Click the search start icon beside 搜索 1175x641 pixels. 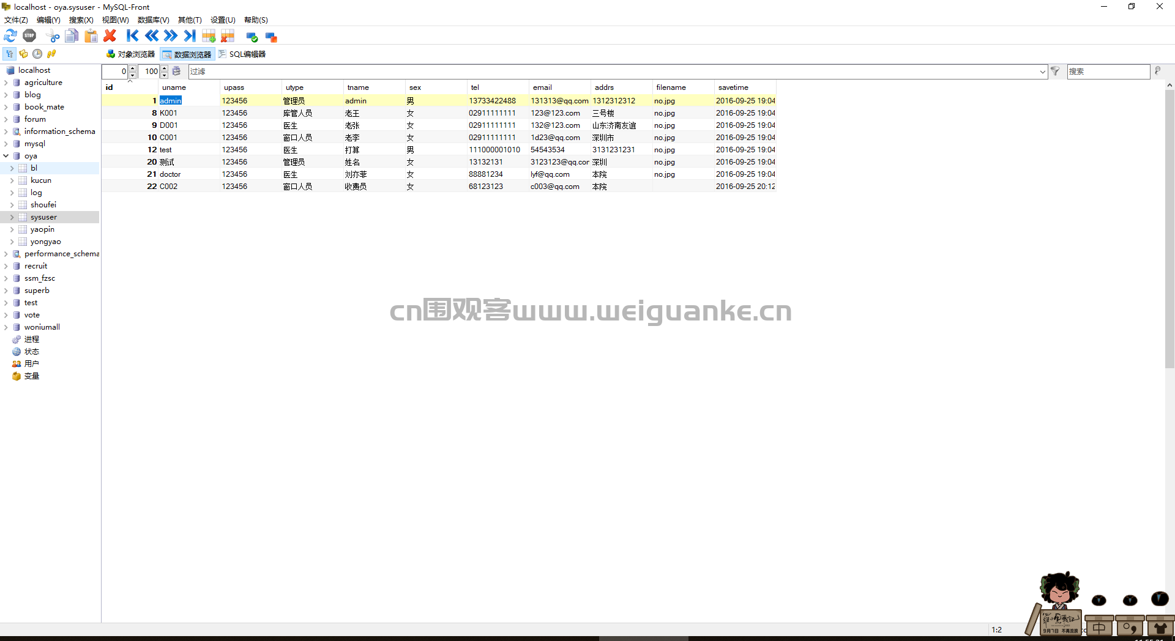point(1158,71)
